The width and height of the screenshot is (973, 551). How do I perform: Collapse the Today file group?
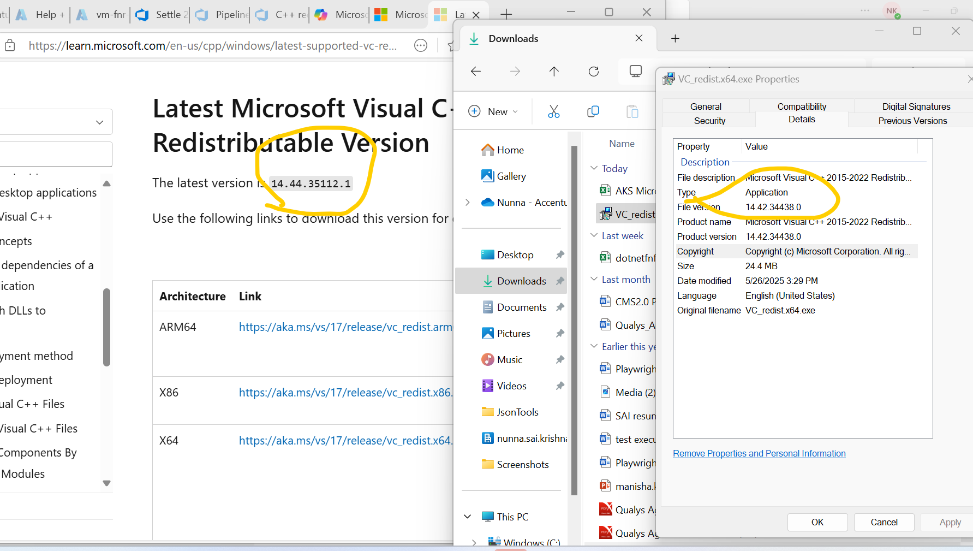coord(594,168)
